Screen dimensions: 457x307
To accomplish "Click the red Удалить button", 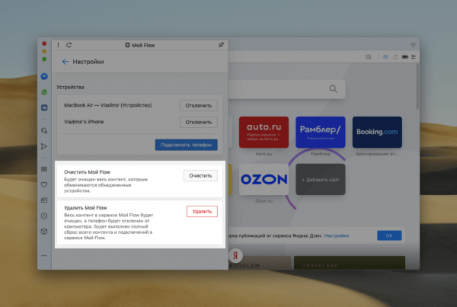I will coord(202,211).
